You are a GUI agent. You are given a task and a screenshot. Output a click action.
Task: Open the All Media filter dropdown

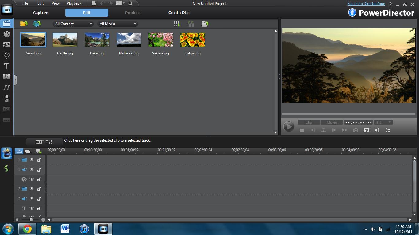(118, 24)
